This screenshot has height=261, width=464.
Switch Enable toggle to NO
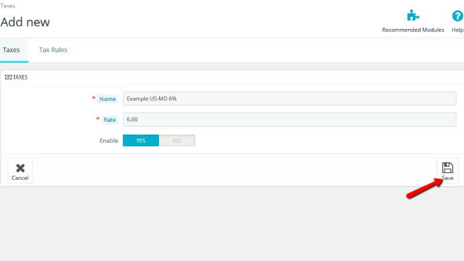[177, 140]
